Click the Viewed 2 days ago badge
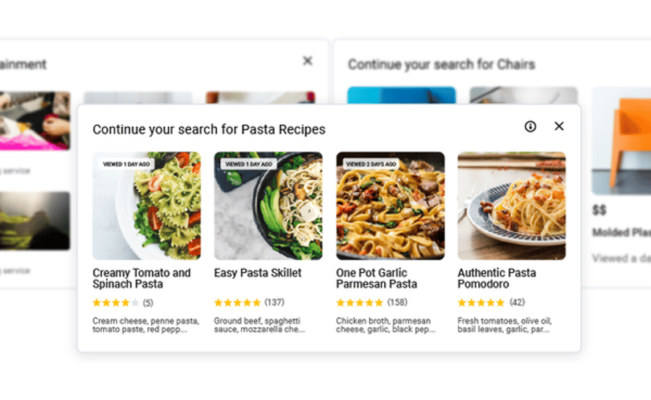The width and height of the screenshot is (651, 400). pos(371,165)
